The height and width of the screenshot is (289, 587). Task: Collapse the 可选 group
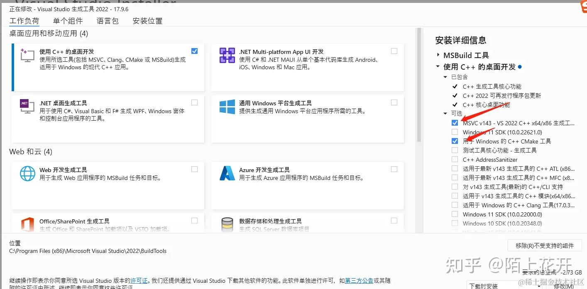tap(445, 114)
